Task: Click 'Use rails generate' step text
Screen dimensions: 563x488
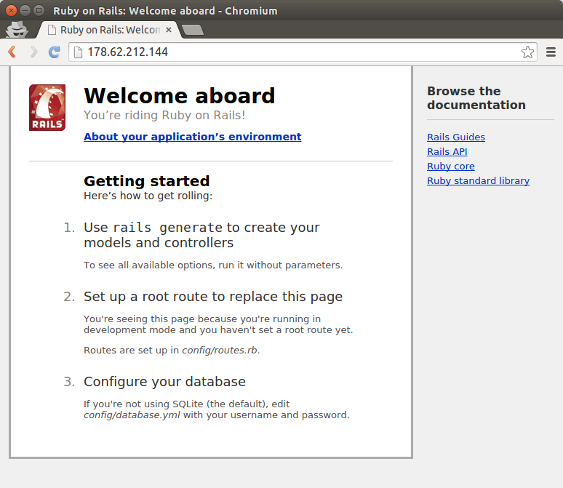Action: [201, 235]
